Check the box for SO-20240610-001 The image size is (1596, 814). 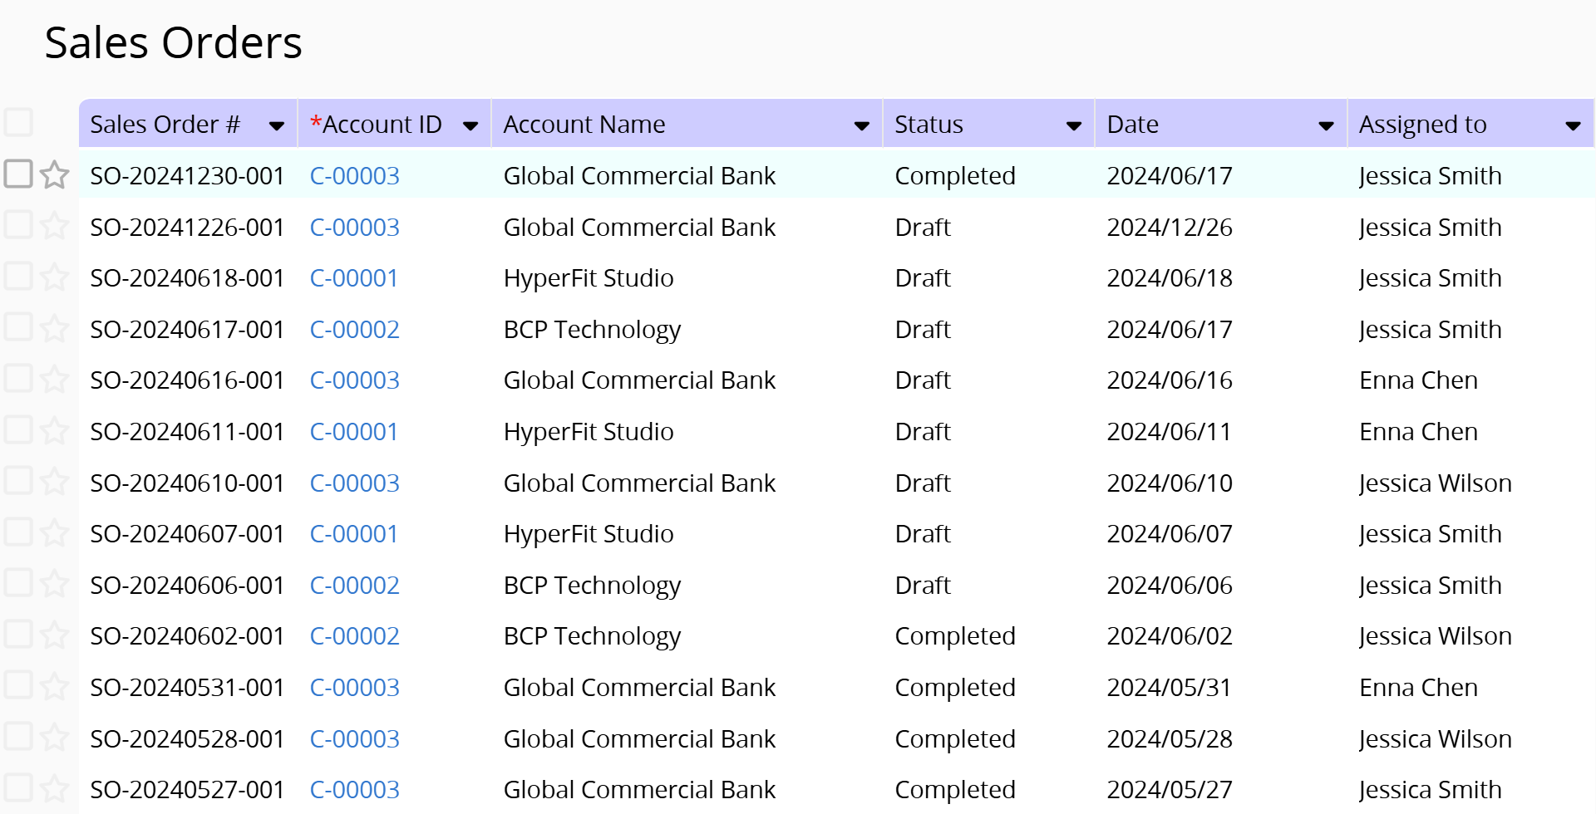[18, 480]
